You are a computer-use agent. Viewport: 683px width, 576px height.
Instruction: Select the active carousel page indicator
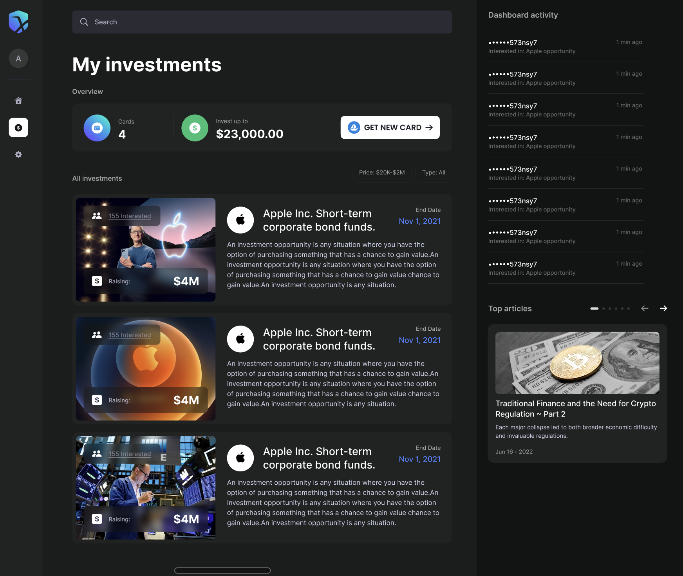click(x=594, y=309)
